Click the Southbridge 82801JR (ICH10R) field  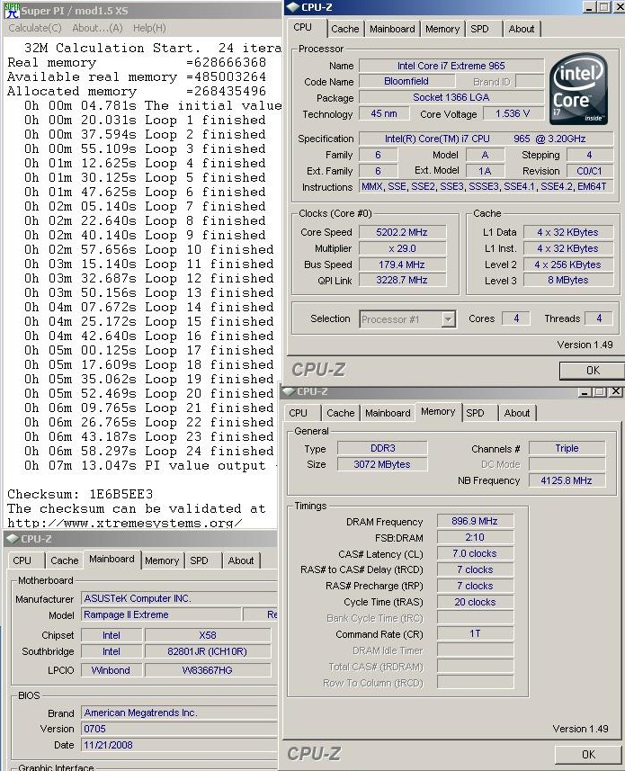click(x=208, y=651)
